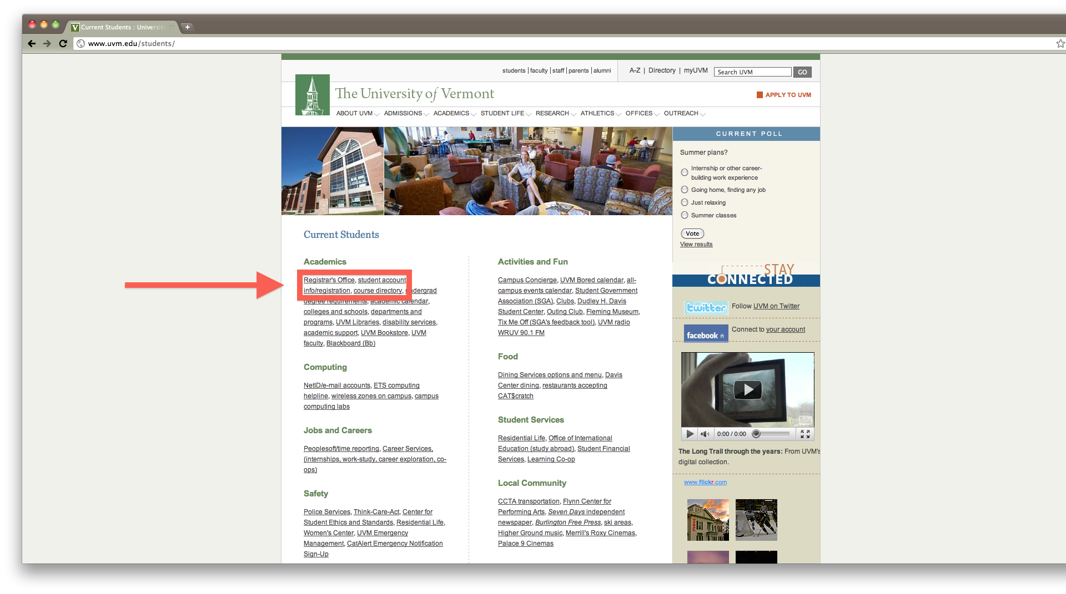Bookmark the page with the star icon
This screenshot has width=1066, height=594.
pyautogui.click(x=1060, y=43)
